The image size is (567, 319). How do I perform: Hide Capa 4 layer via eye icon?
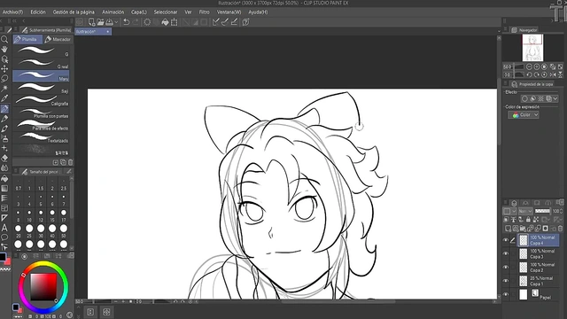point(506,240)
